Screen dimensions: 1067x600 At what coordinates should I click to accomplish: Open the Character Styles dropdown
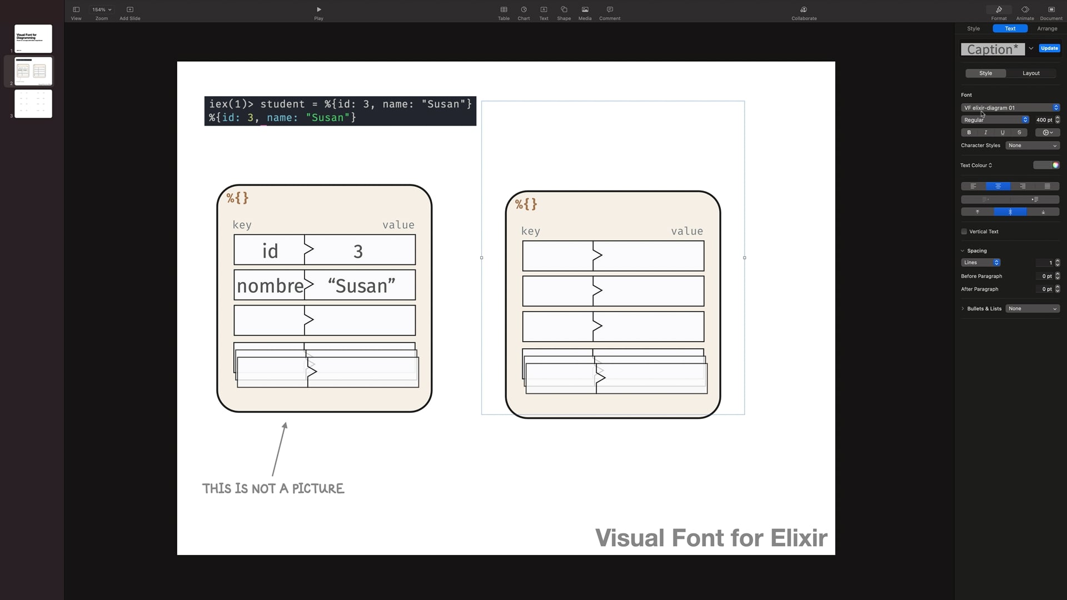[x=1032, y=146]
